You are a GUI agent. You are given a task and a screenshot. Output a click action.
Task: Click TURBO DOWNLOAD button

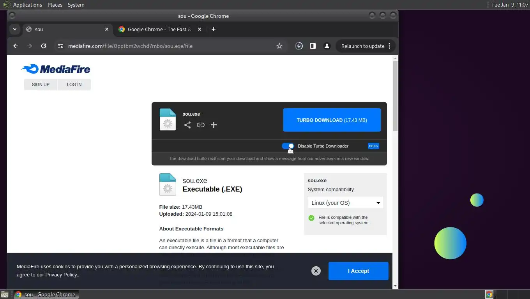[x=332, y=120]
